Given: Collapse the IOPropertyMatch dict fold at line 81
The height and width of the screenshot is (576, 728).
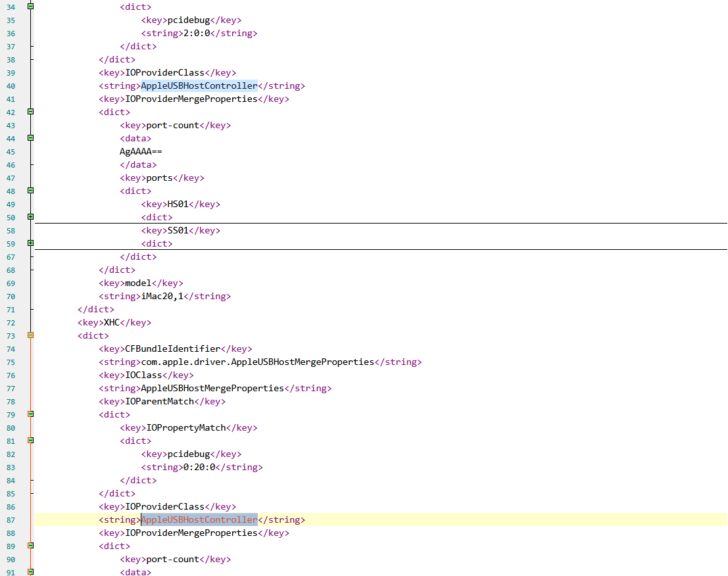Looking at the screenshot, I should pyautogui.click(x=30, y=441).
